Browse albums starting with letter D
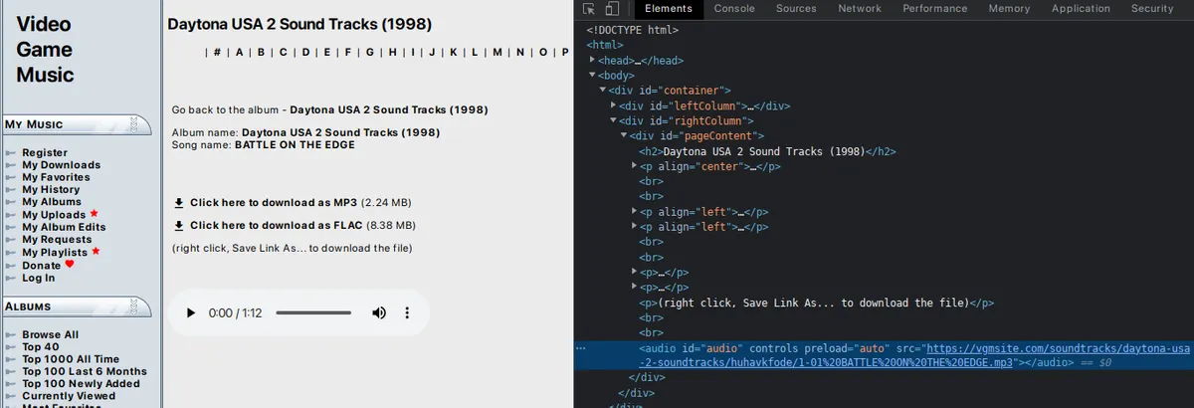Viewport: 1194px width, 408px height. (305, 52)
